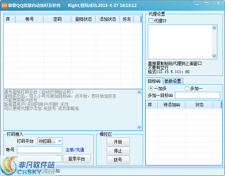225x176 pixels.
Task: Click inside the proxy list text area
Action: pyautogui.click(x=180, y=42)
